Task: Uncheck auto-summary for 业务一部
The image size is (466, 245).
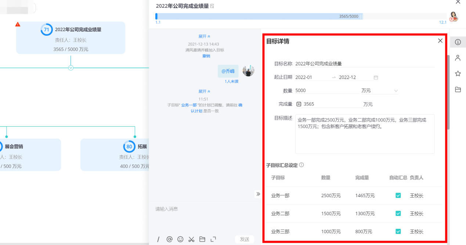Action: [398, 196]
